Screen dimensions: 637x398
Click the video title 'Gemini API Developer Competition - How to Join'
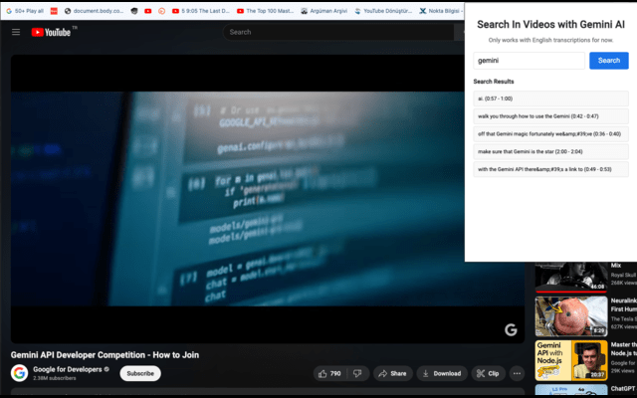pyautogui.click(x=105, y=355)
